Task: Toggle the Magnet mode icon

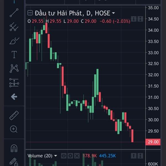Action: (14, 148)
